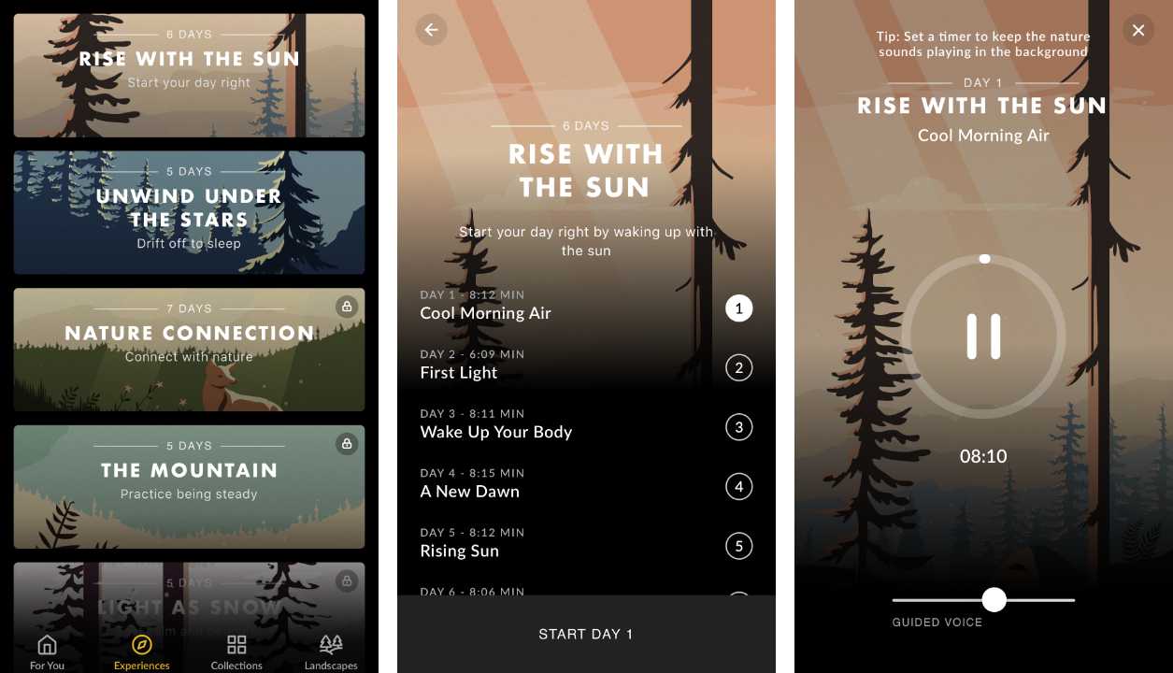Open the Collections grid icon
Viewport: 1173px width, 673px height.
coord(236,645)
